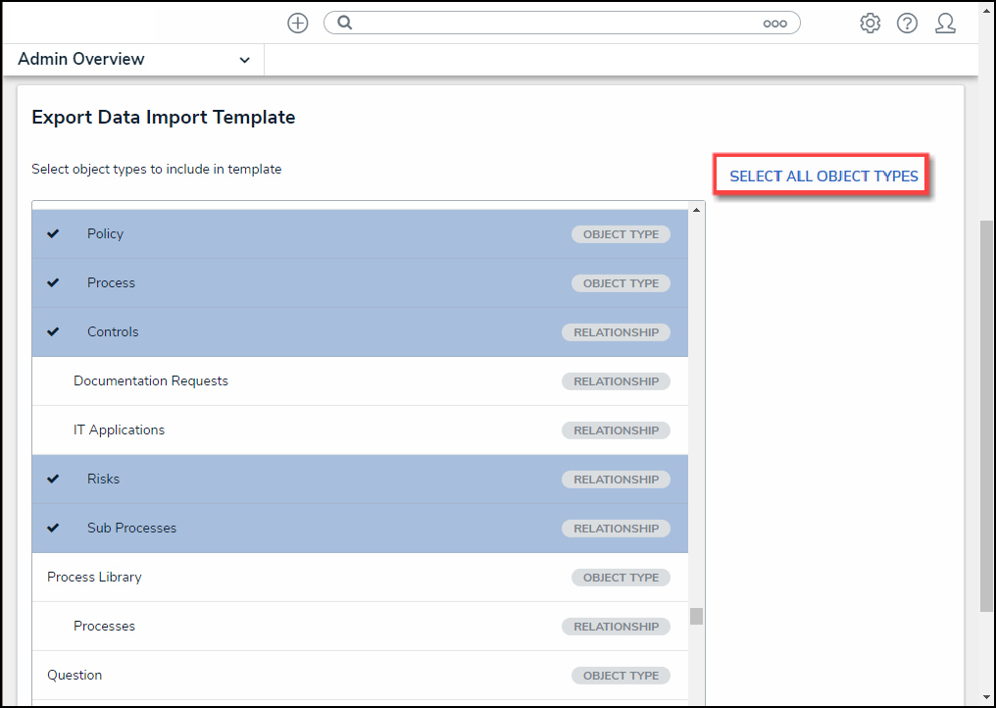Click the checkmark icon beside Process
Screen dimensions: 996x708
[x=53, y=282]
